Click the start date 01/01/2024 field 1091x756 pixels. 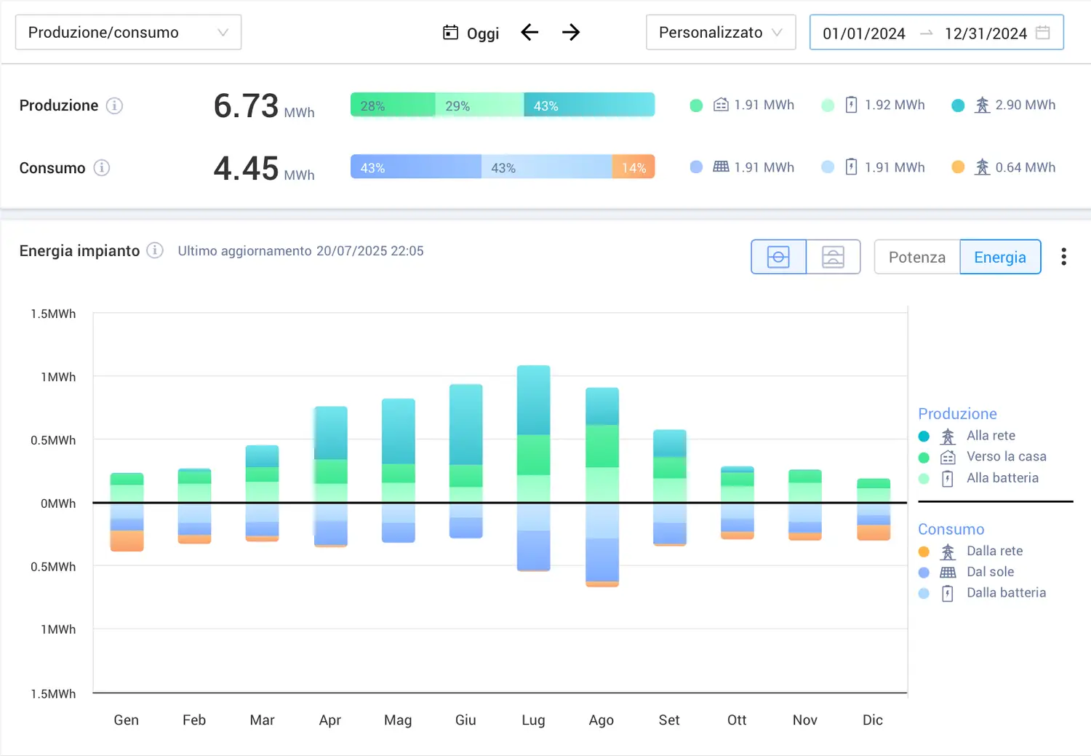[x=863, y=33]
